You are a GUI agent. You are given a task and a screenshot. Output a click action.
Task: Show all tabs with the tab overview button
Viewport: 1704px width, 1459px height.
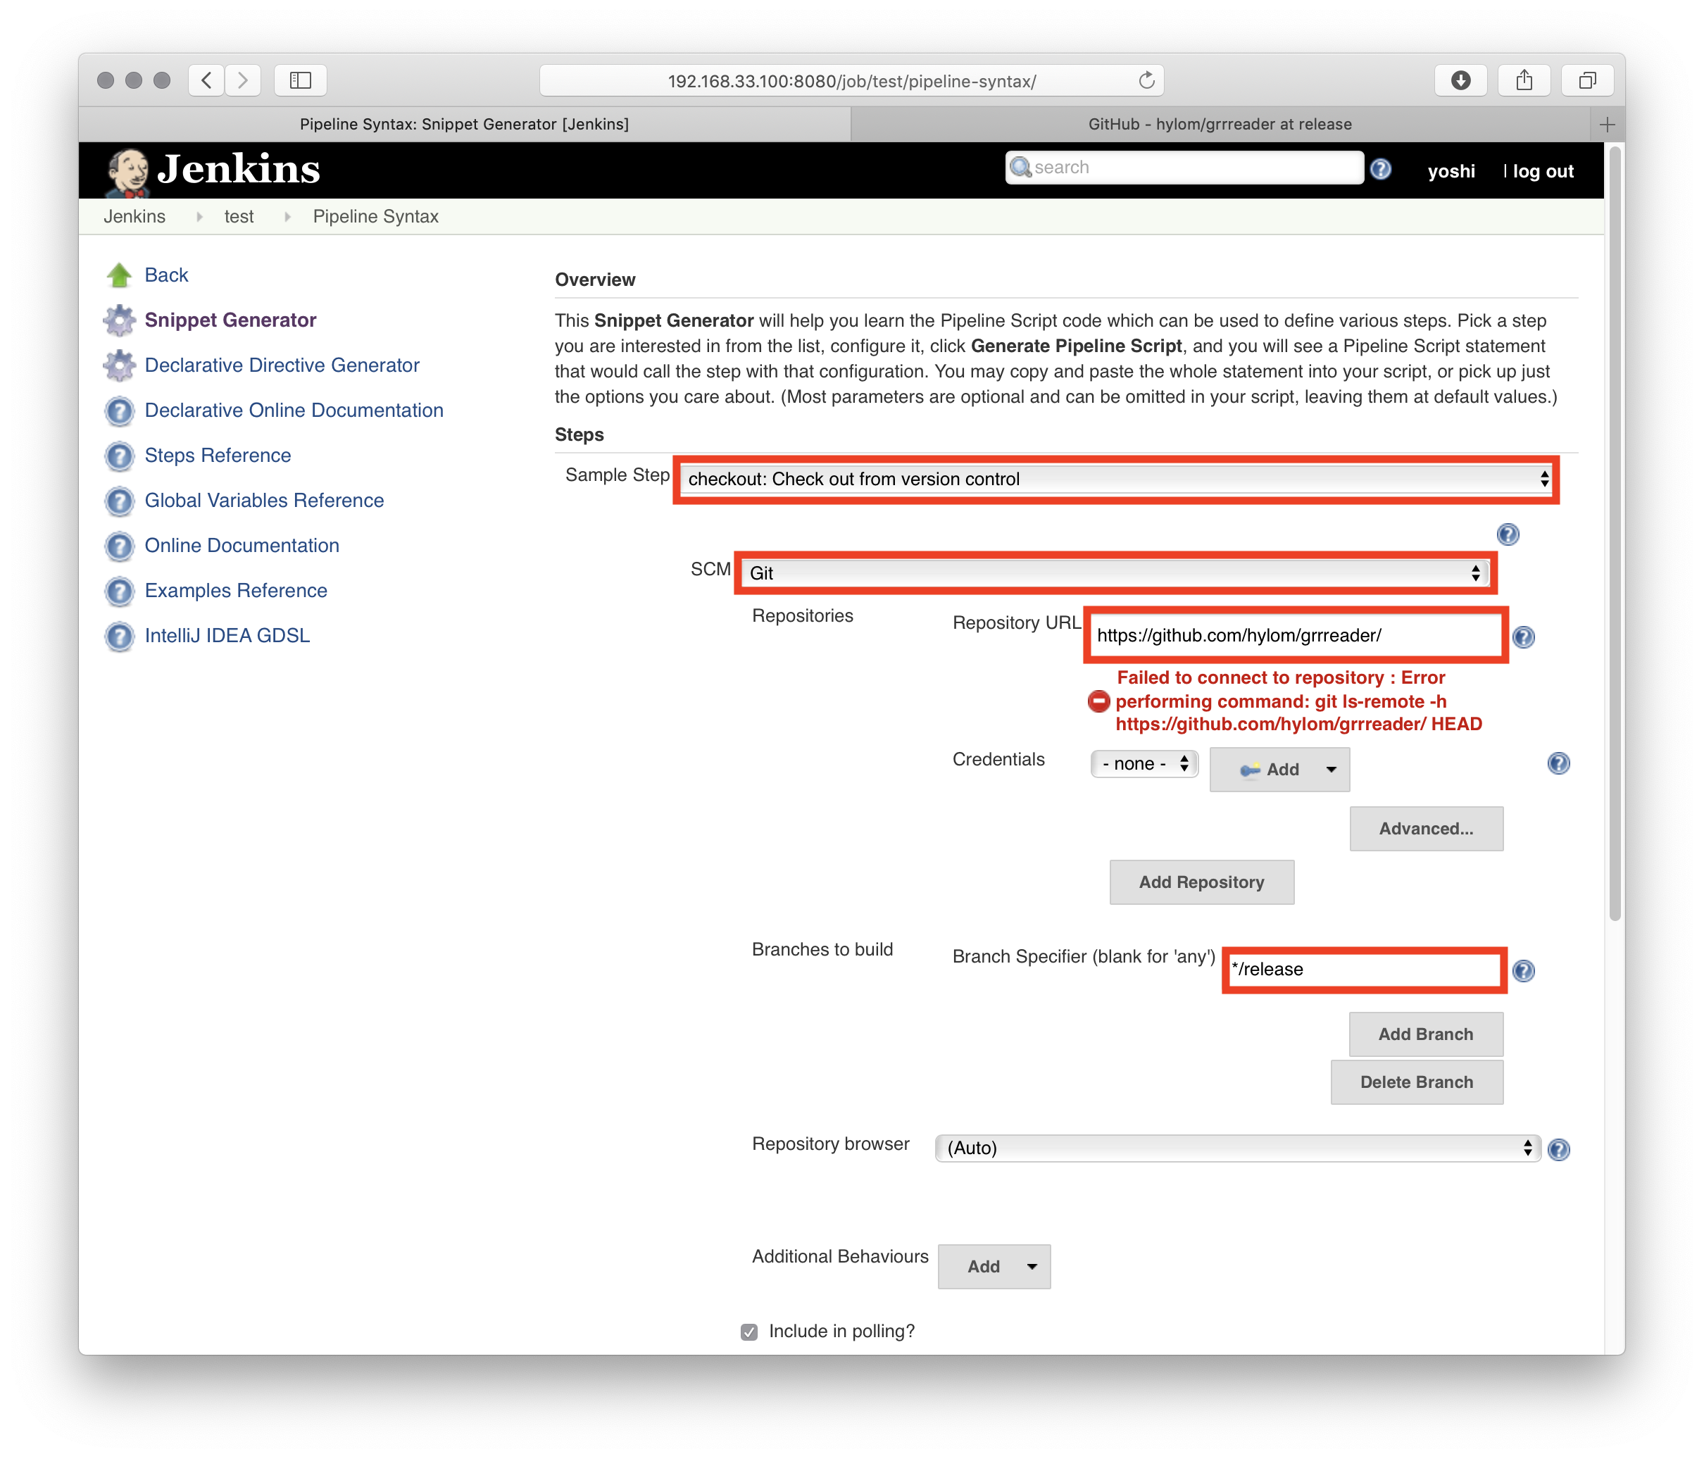tap(1587, 80)
